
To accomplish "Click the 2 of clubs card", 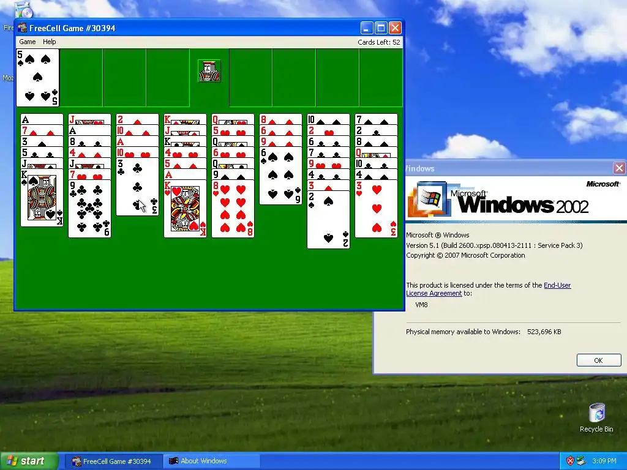I will click(376, 130).
